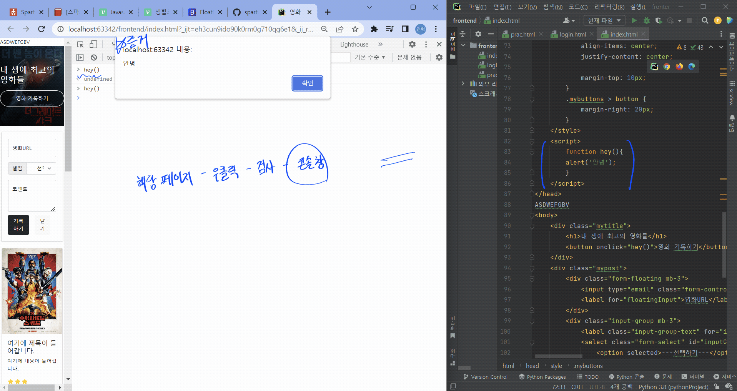Open in Firefox via the editor browser icon
Viewport: 737px width, 391px height.
click(x=679, y=67)
